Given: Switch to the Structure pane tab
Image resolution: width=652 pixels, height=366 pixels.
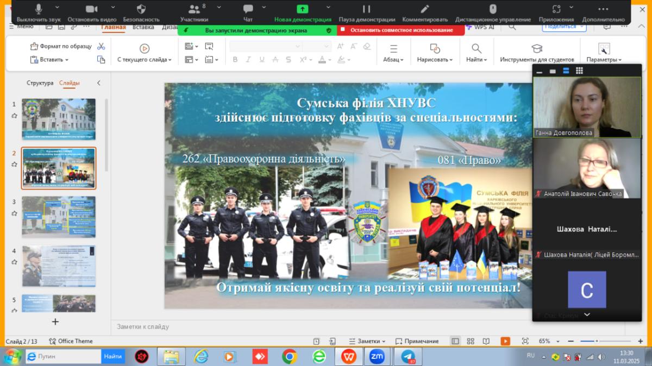Looking at the screenshot, I should coord(40,83).
